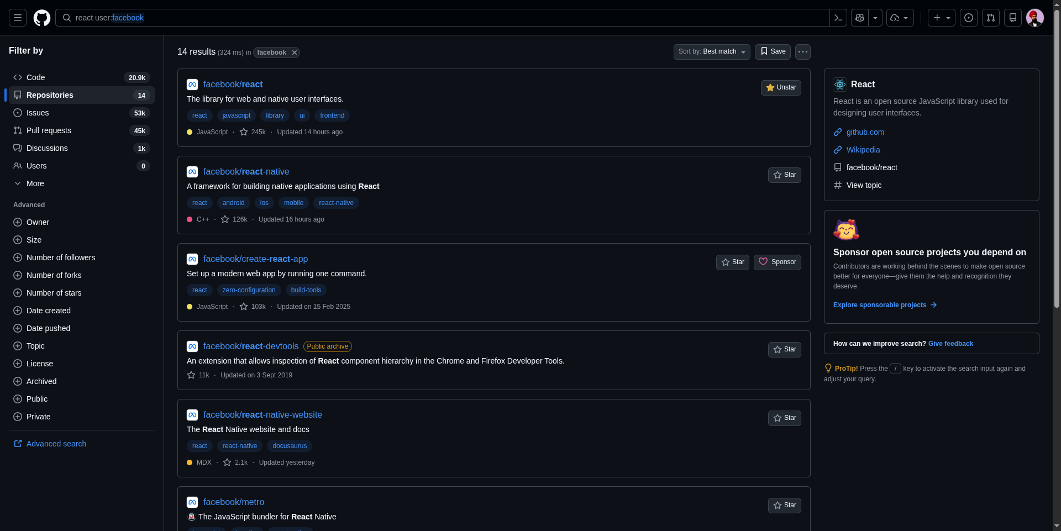The height and width of the screenshot is (531, 1061).
Task: Add Archived advanced filter
Action: coord(82,381)
